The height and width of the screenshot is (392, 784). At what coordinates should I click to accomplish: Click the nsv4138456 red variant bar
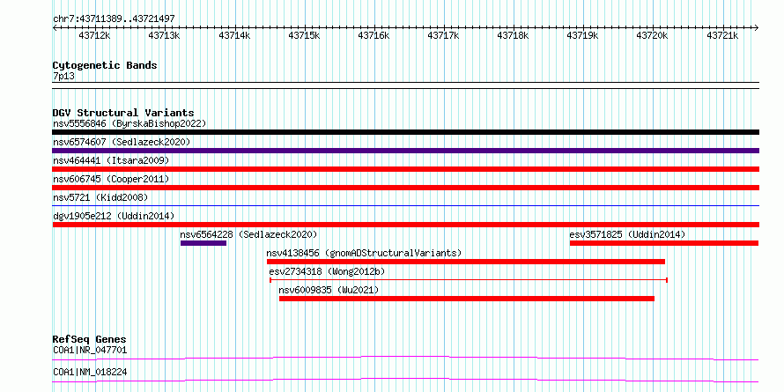(x=466, y=262)
